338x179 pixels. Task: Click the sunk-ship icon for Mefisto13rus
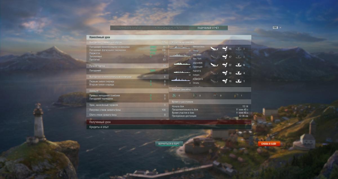coord(214,49)
